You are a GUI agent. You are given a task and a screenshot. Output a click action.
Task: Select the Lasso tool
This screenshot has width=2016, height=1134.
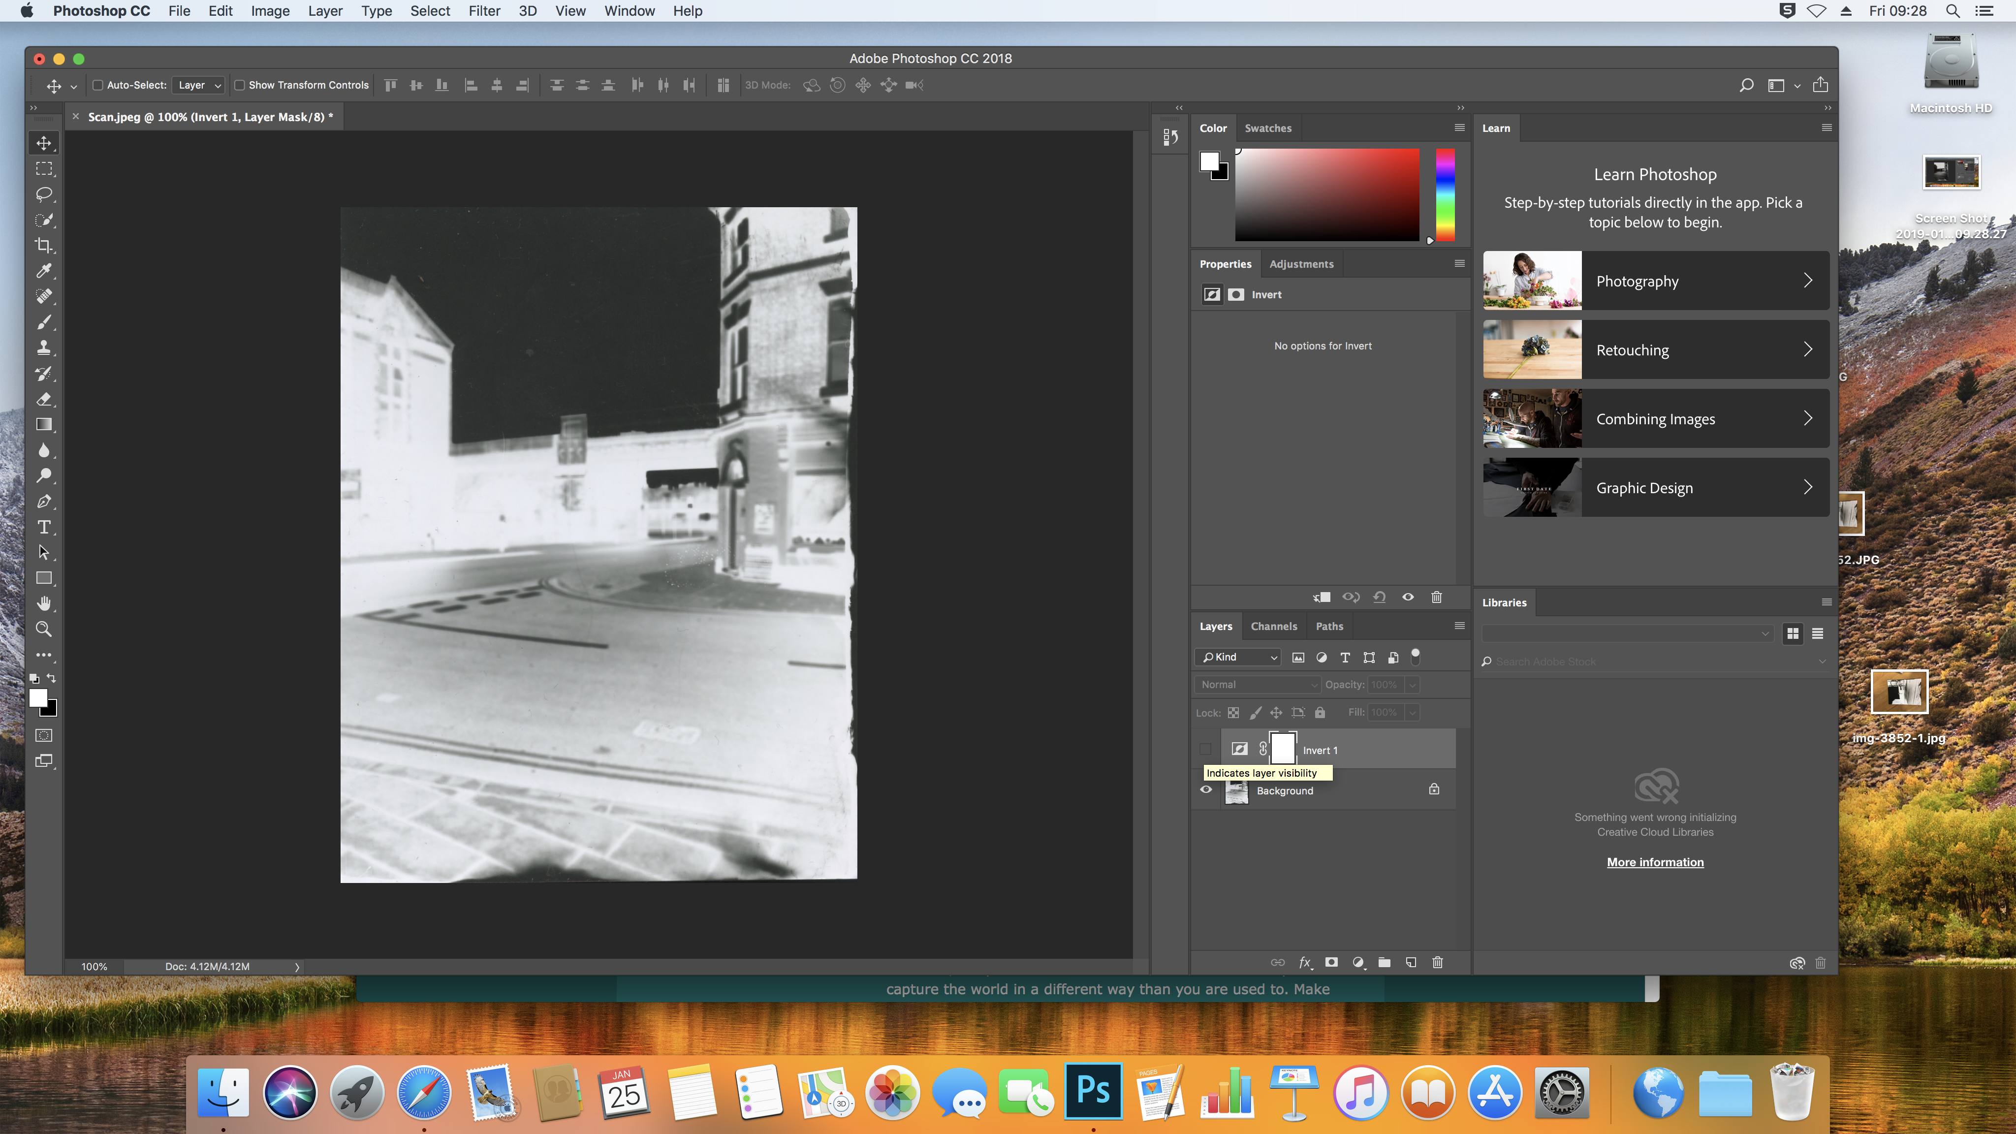[x=44, y=194]
